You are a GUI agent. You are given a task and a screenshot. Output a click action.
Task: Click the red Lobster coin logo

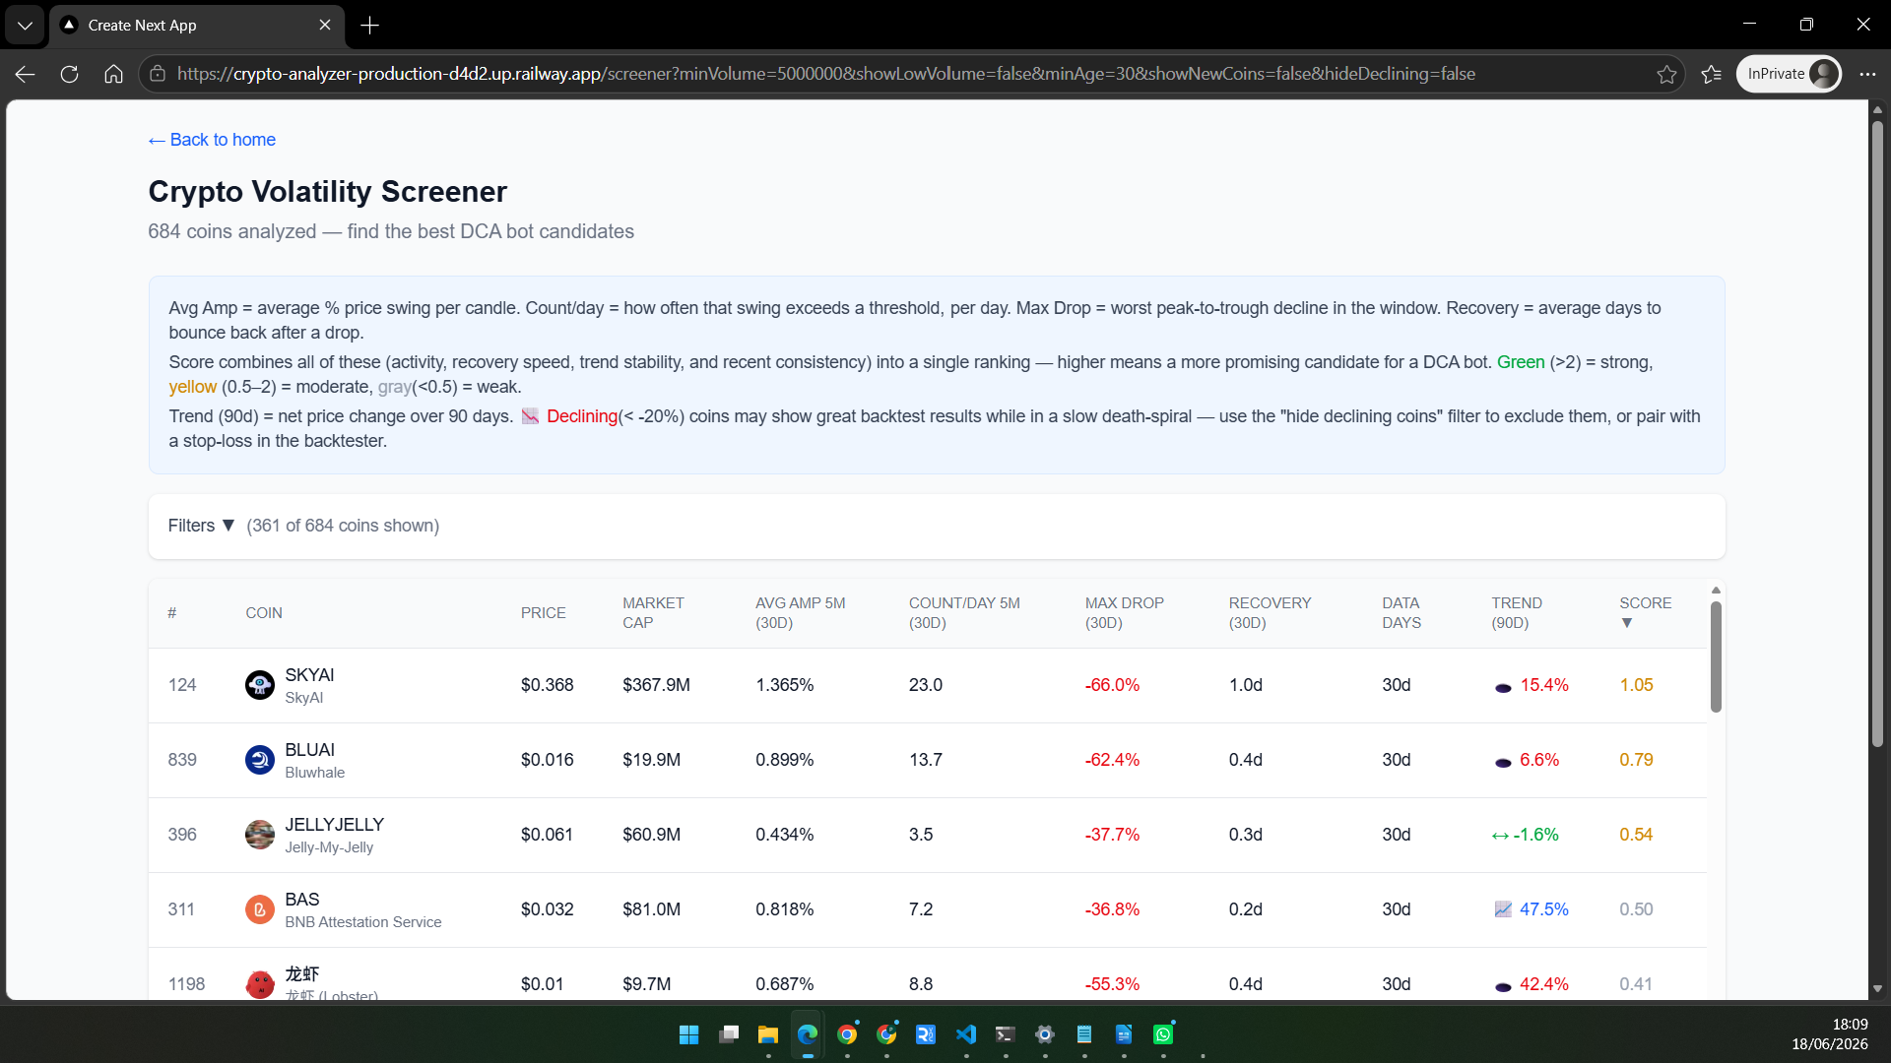(x=259, y=984)
